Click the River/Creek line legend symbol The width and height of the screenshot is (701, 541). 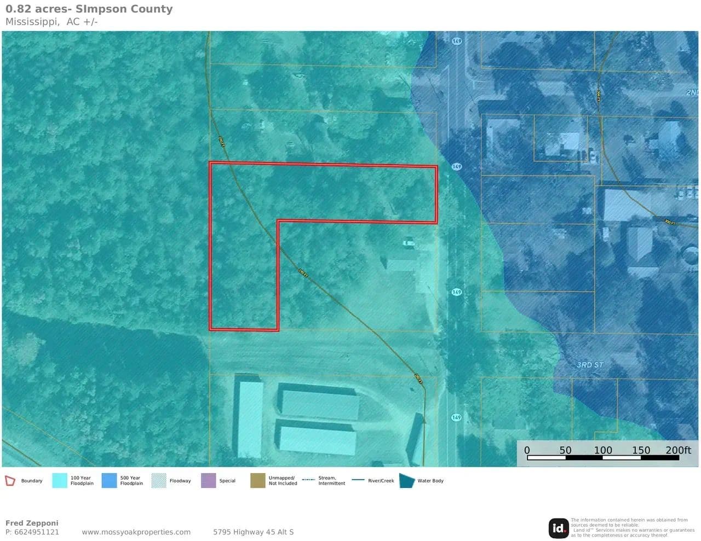point(358,480)
